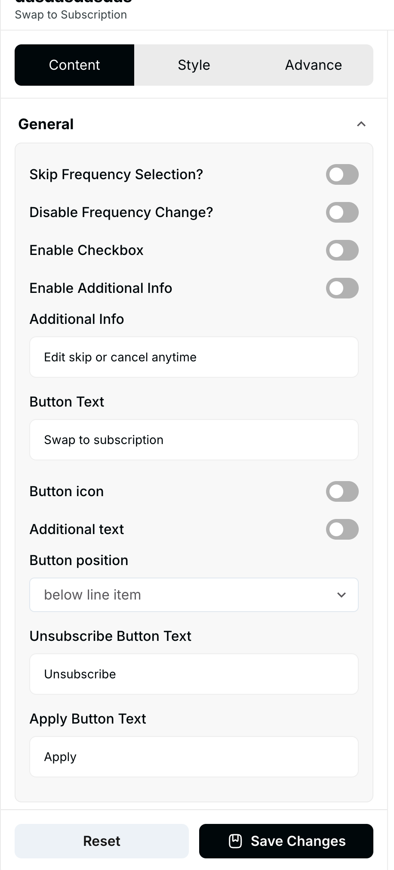394x870 pixels.
Task: Enable the Button icon switch
Action: coord(342,491)
